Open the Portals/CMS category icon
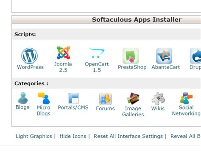 tap(73, 99)
